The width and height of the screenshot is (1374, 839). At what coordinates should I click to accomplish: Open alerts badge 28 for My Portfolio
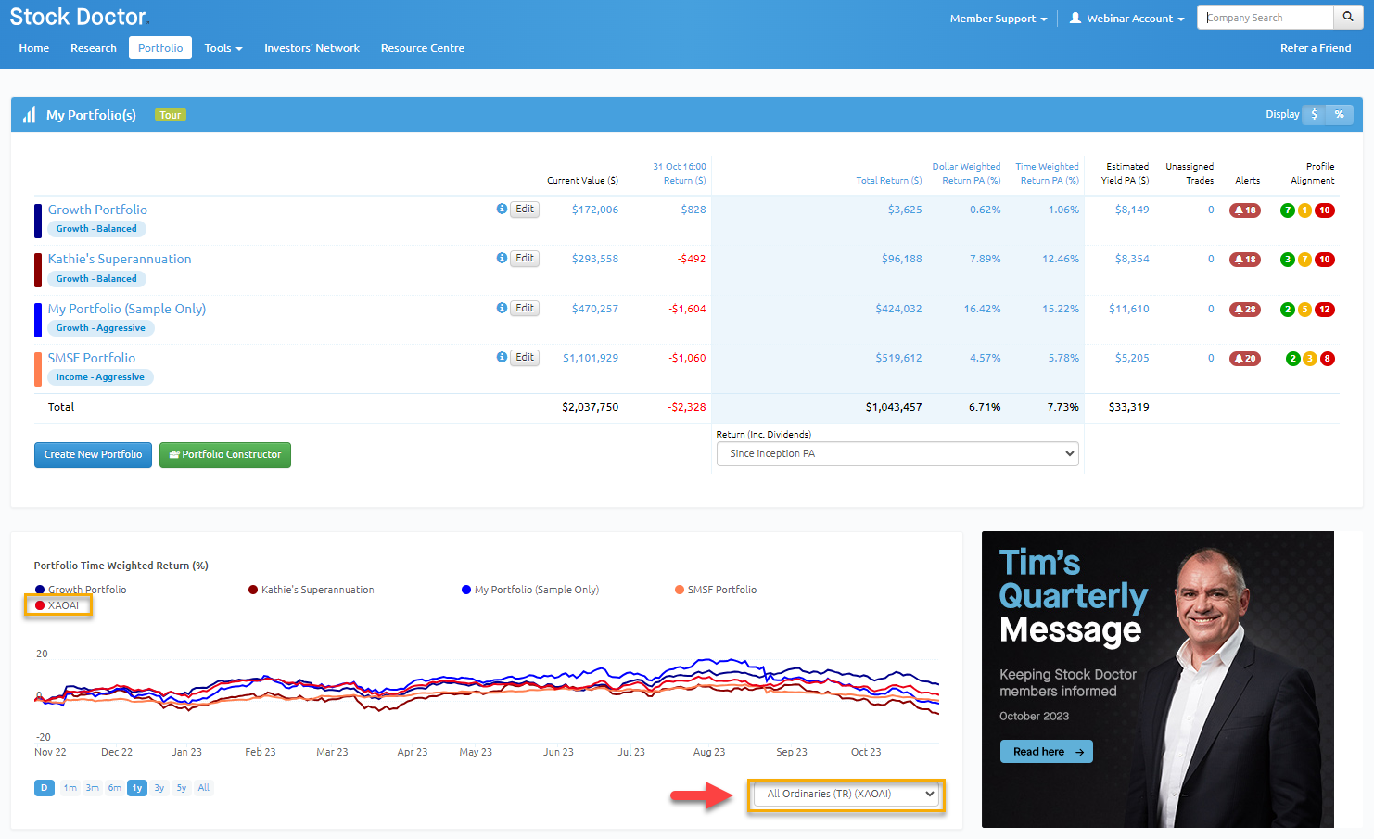pos(1245,310)
